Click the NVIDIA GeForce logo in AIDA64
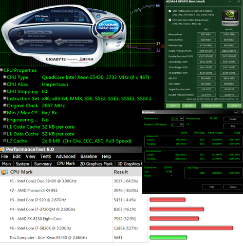243x246 pixels. pyautogui.click(x=230, y=18)
